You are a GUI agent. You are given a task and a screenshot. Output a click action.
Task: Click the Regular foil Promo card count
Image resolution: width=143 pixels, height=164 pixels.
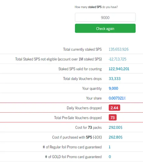[109, 147]
